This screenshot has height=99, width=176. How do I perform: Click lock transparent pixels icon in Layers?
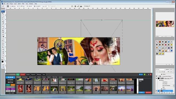[159, 72]
